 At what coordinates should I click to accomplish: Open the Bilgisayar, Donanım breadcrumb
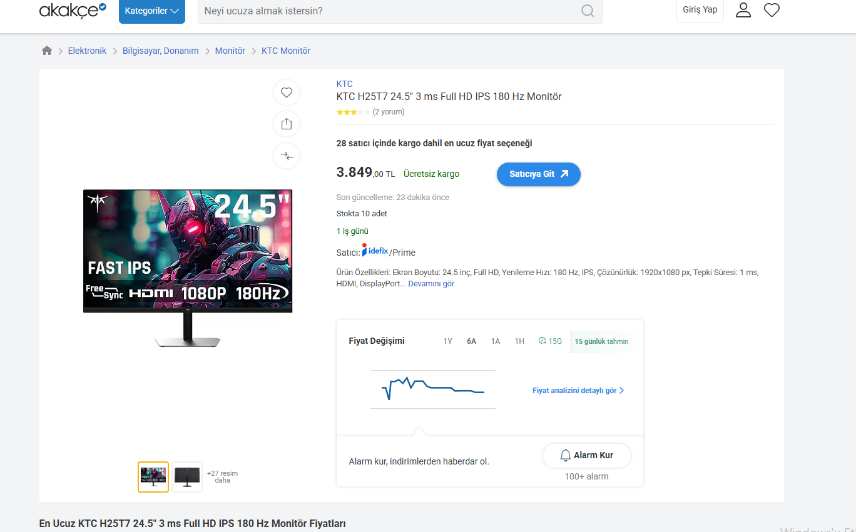161,51
